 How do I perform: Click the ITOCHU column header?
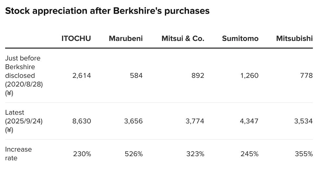click(76, 39)
